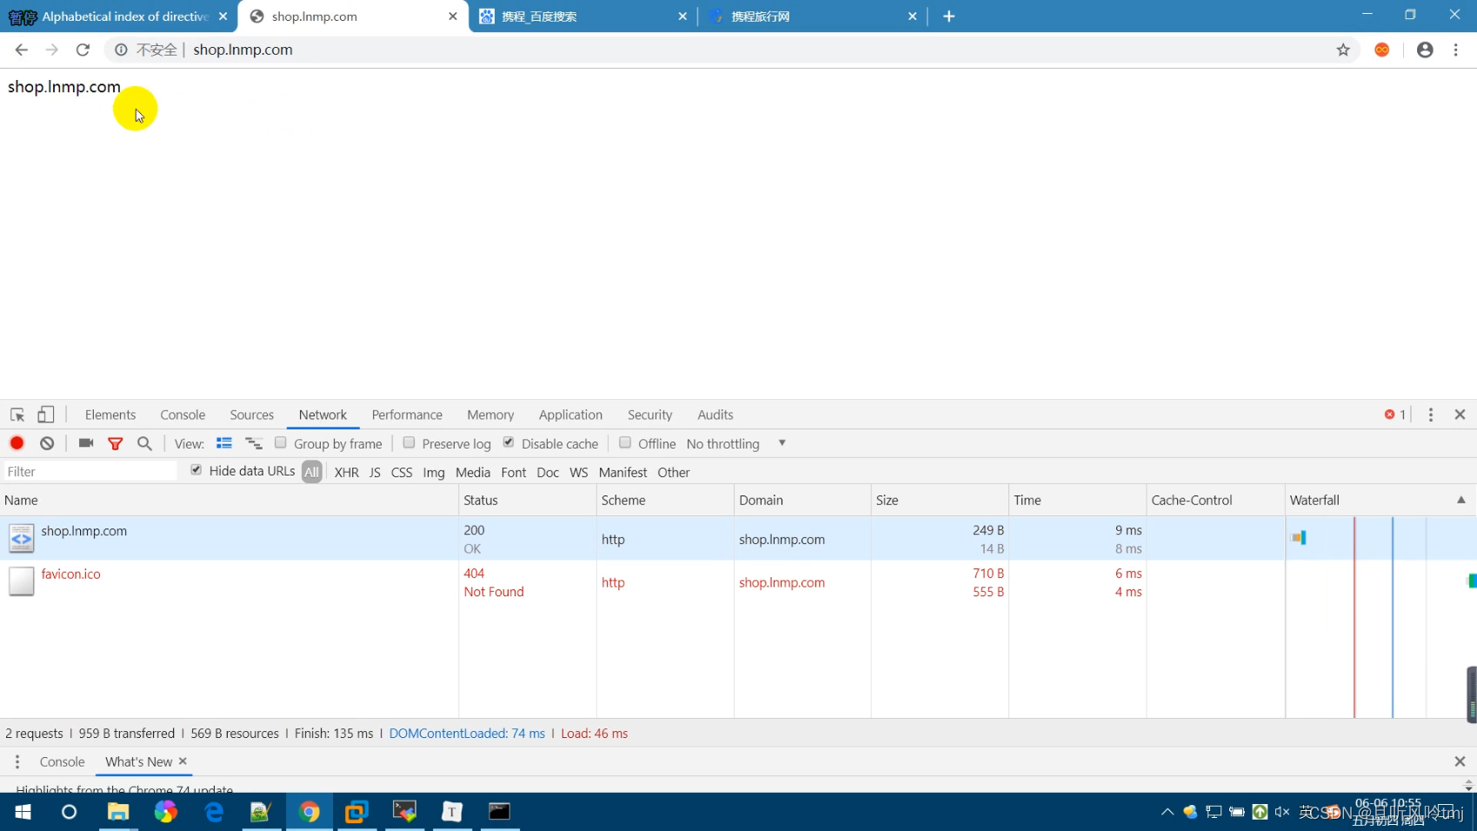Open the drawer's three-dot menu beside Console

pos(17,761)
